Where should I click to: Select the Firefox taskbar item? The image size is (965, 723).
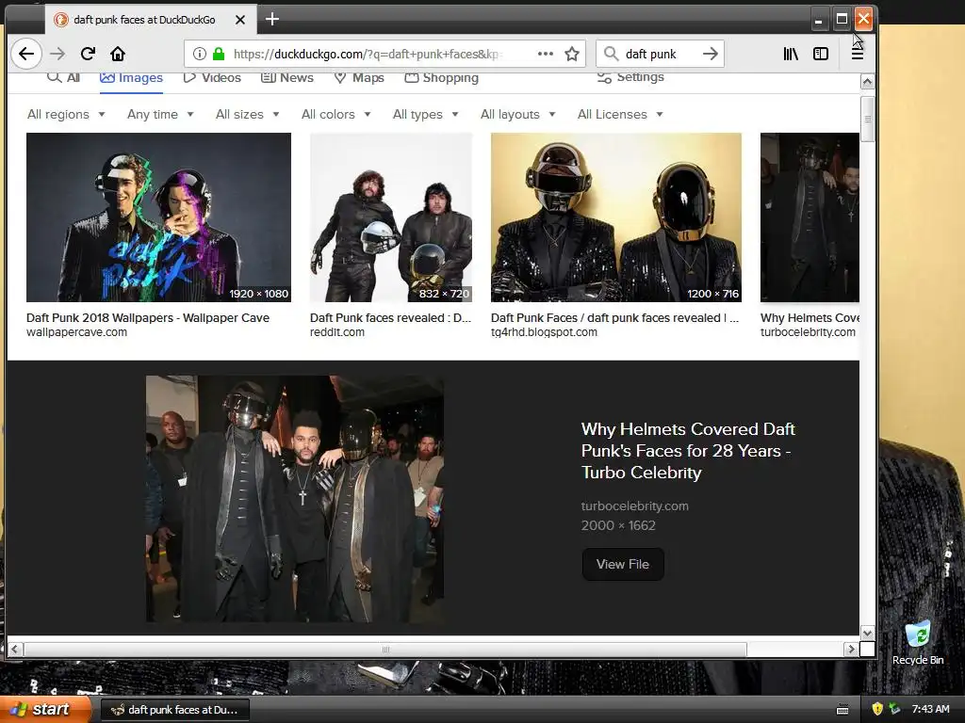tap(174, 710)
